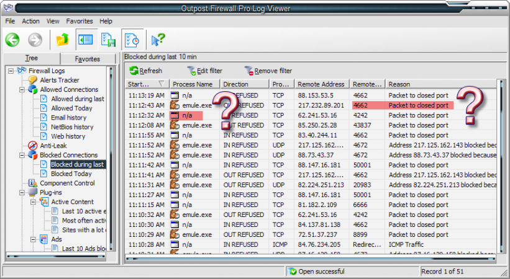Click the Open successful status shield icon
This screenshot has width=510, height=279.
(293, 271)
